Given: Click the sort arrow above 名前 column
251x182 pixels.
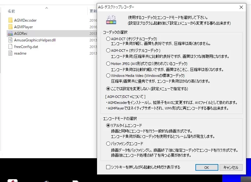Looking at the screenshot, I should (x=46, y=8).
